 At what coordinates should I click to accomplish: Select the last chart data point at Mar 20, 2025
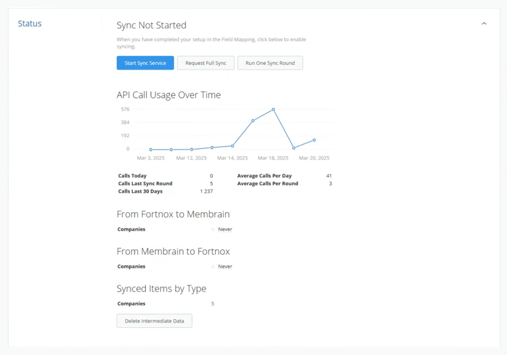click(314, 140)
